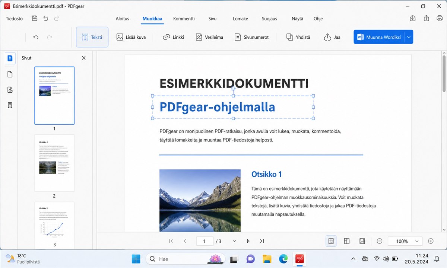Click the page number input field
This screenshot has height=268, width=447.
click(205, 241)
